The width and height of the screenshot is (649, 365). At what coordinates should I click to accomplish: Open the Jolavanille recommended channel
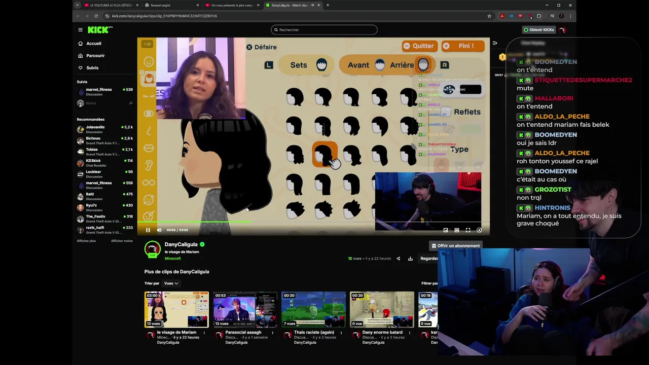pos(104,129)
